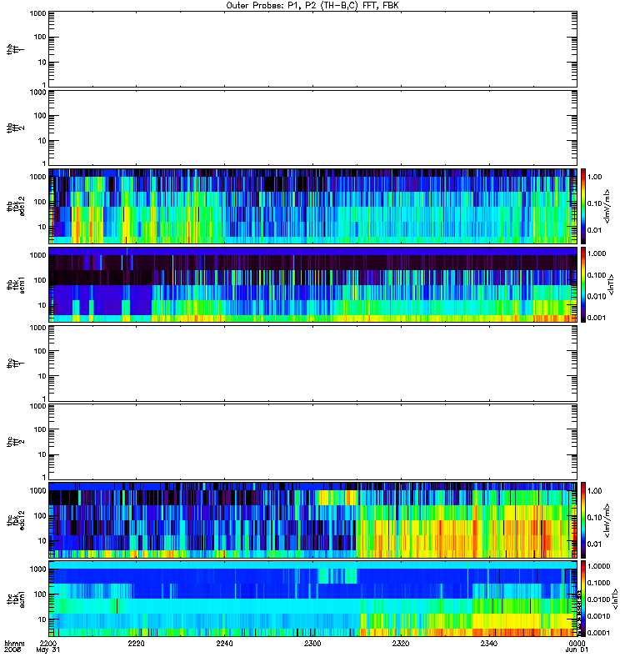The height and width of the screenshot is (667, 625).
Task: Select the thb fbk edc12 color bar
Action: pos(582,206)
